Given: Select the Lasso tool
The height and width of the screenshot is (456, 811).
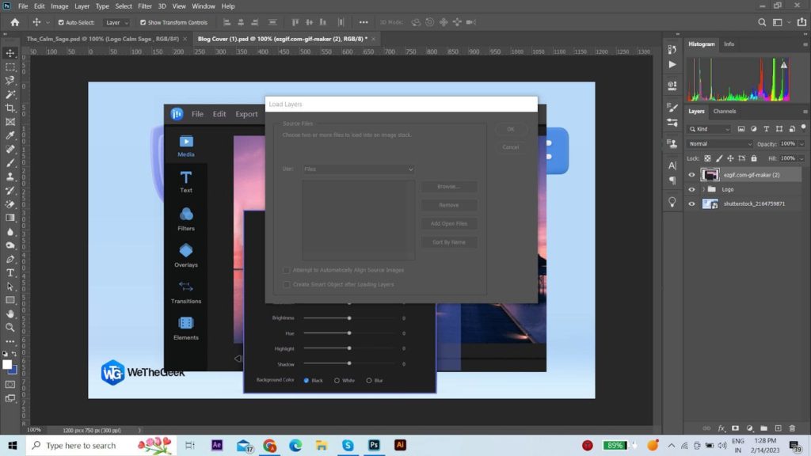Looking at the screenshot, I should coord(10,81).
